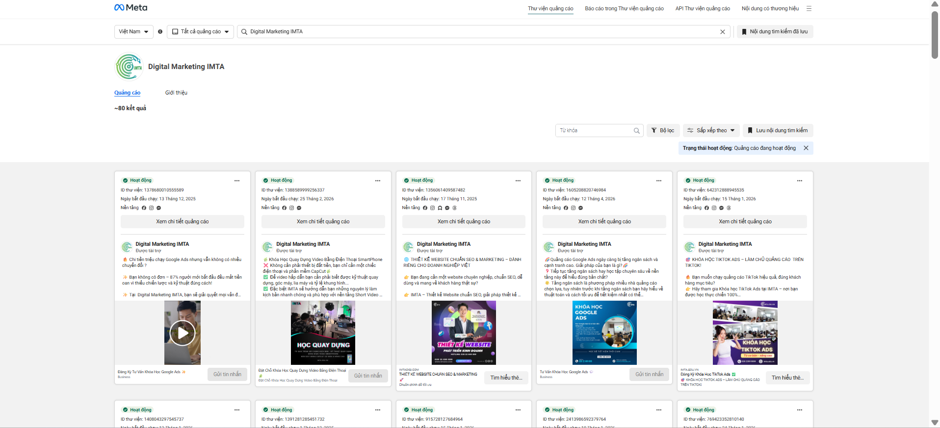Clear the Digital Marketing IMTA search text
The height and width of the screenshot is (428, 940).
click(x=722, y=32)
